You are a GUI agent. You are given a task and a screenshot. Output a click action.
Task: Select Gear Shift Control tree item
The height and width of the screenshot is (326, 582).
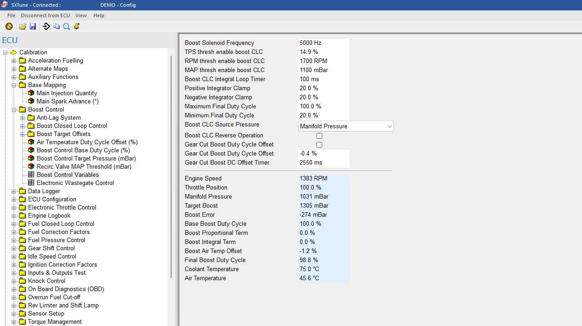pos(51,248)
